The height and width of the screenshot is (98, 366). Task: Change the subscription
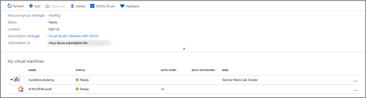point(33,36)
